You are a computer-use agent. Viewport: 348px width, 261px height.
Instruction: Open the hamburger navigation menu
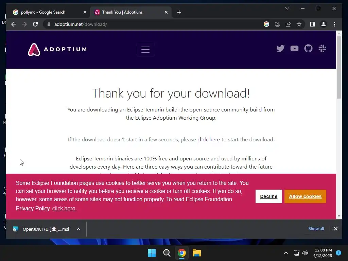pyautogui.click(x=145, y=50)
